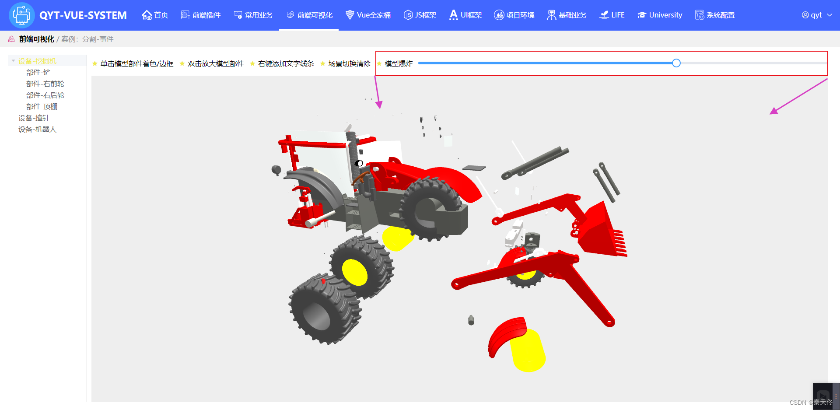Enable 双击放大模型部件 feature
840x410 pixels.
point(214,63)
